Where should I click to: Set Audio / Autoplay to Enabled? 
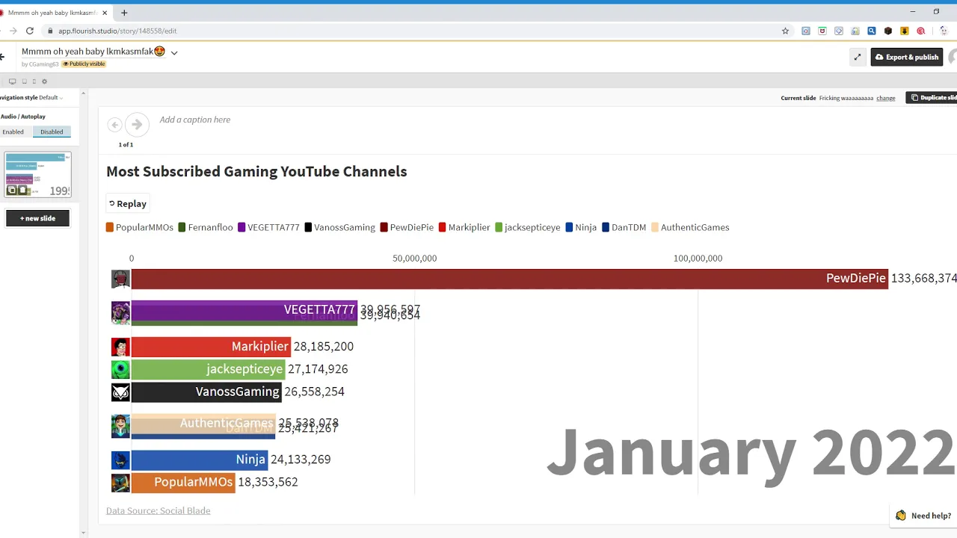click(13, 132)
